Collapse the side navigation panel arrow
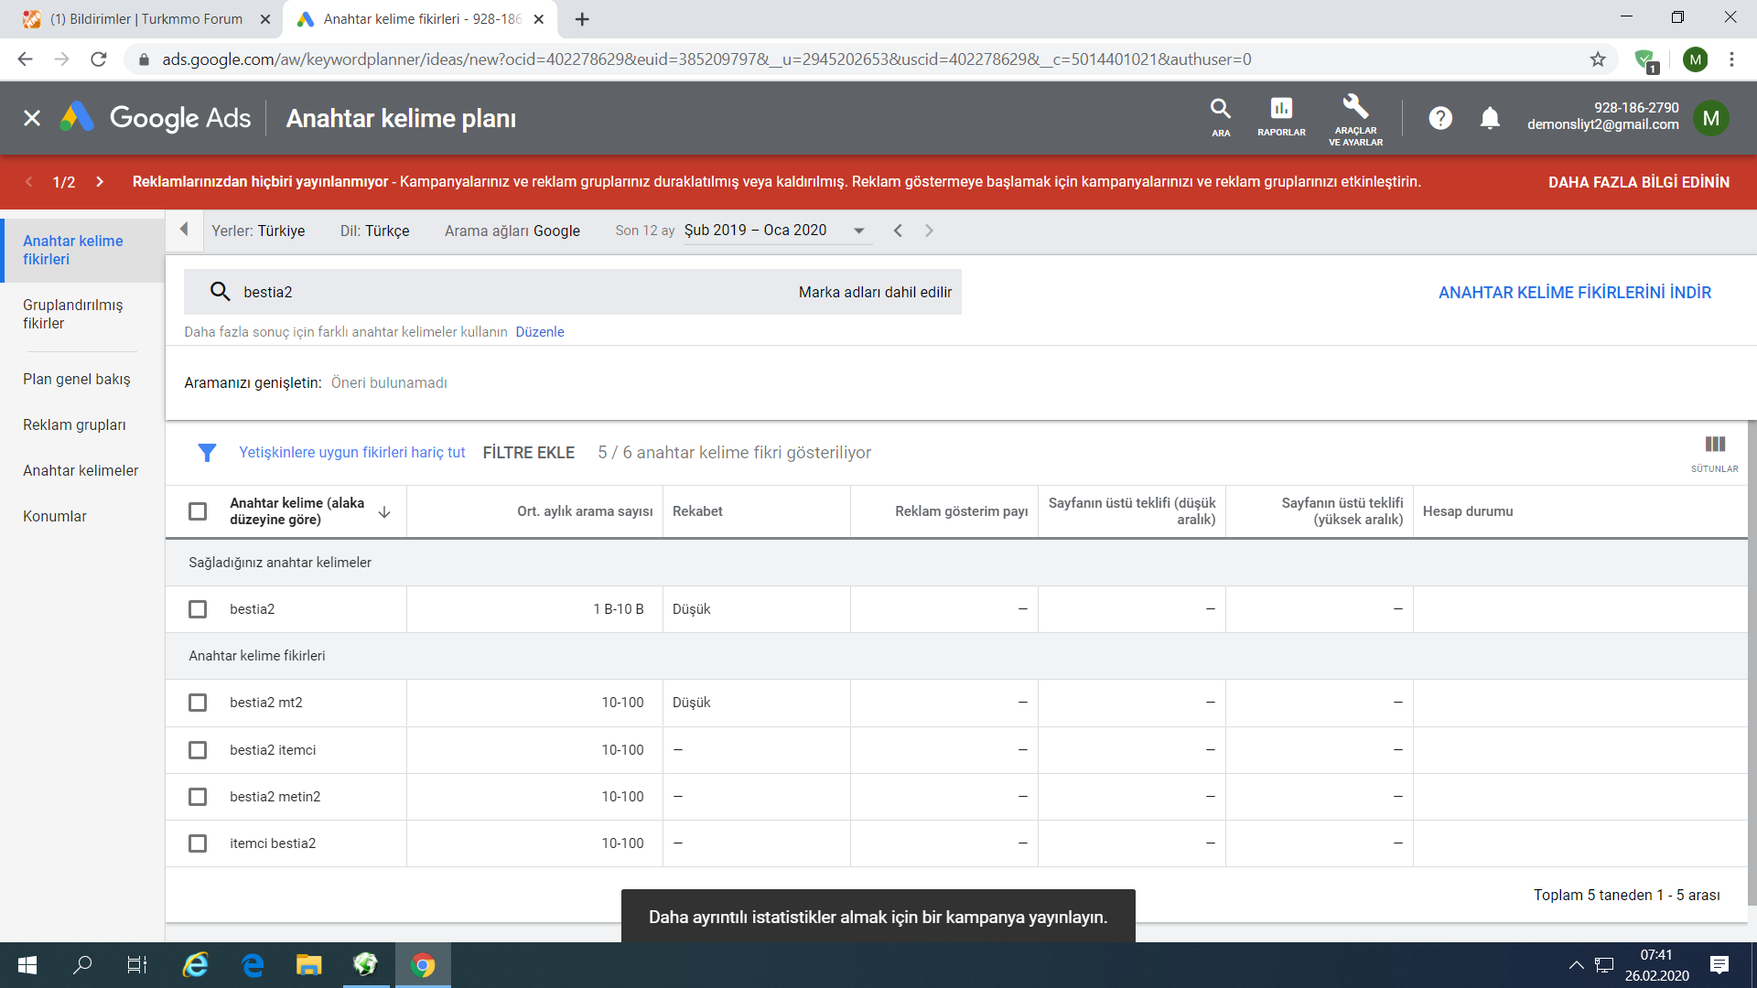The width and height of the screenshot is (1757, 988). point(184,230)
